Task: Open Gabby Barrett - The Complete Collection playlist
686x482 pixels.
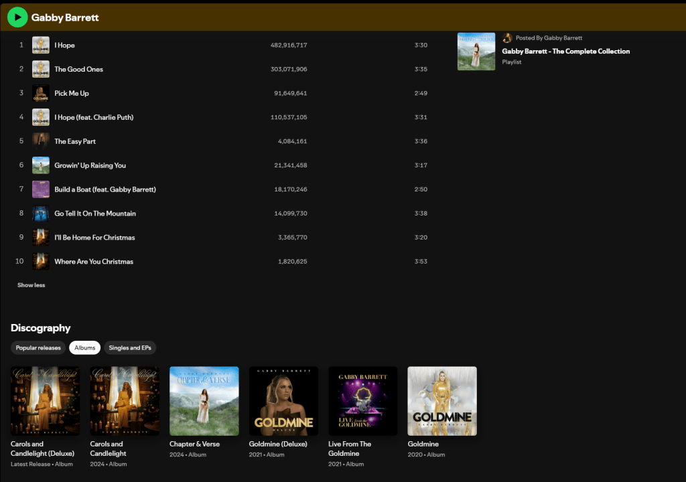Action: point(565,51)
